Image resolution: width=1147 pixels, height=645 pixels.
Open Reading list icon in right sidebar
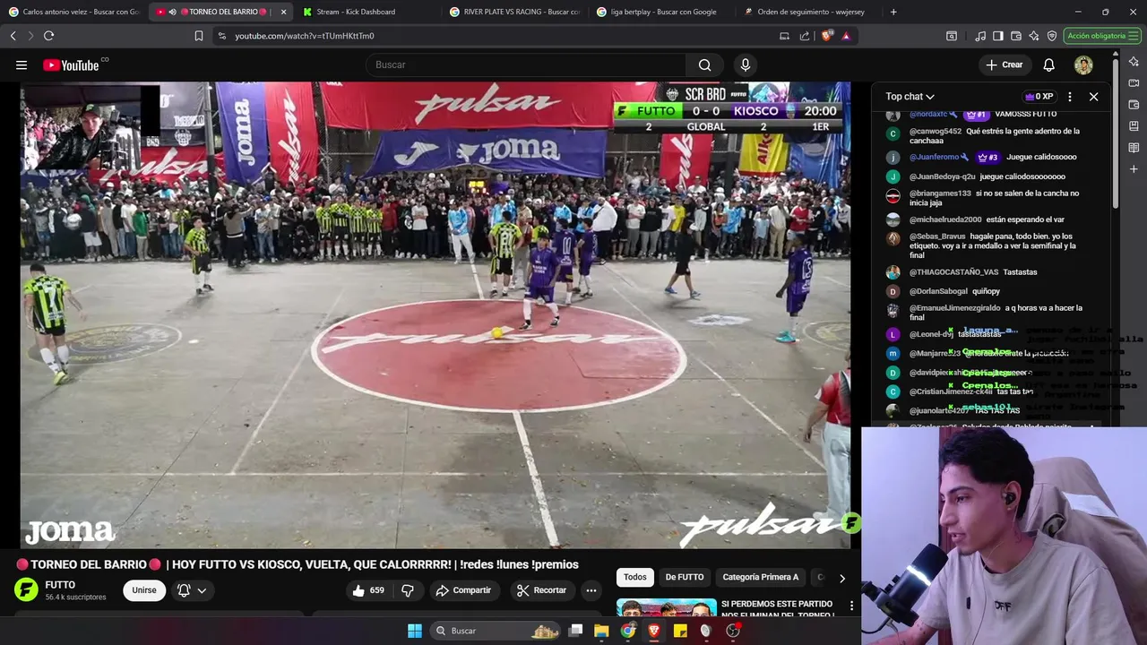pyautogui.click(x=1134, y=148)
